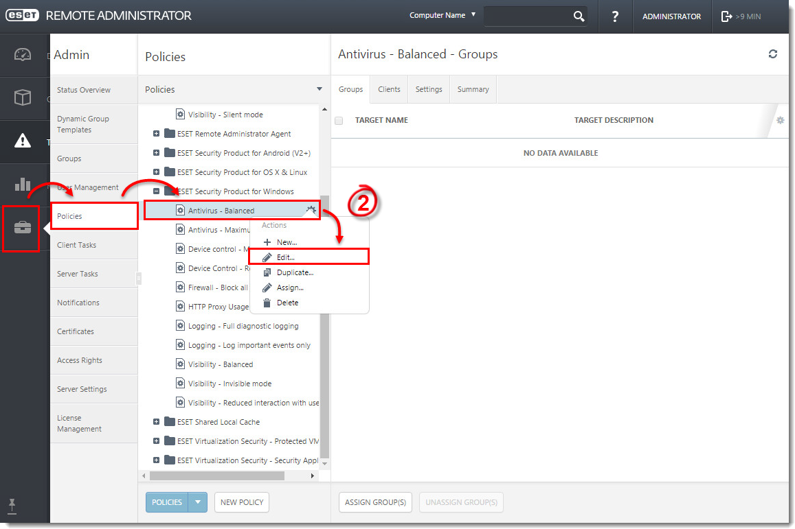Image resolution: width=795 pixels, height=529 pixels.
Task: Click the header search input field
Action: click(527, 16)
